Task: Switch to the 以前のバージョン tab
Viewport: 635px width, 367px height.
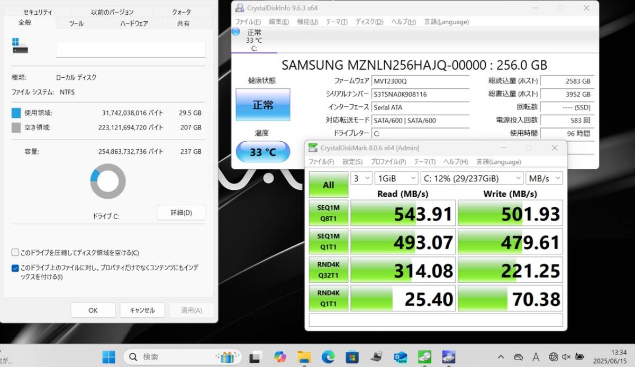Action: coord(112,12)
